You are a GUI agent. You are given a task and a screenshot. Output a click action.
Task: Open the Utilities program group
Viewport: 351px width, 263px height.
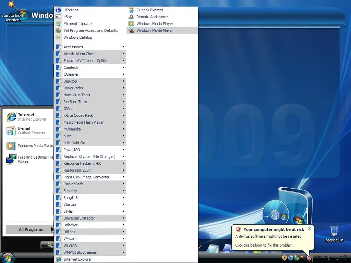[90, 232]
